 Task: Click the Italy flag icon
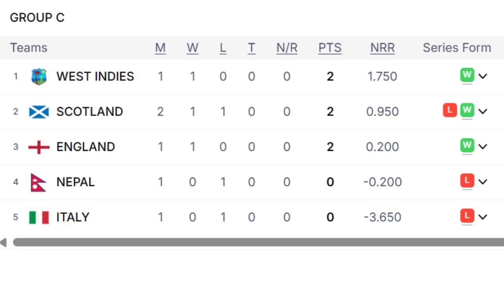click(38, 217)
